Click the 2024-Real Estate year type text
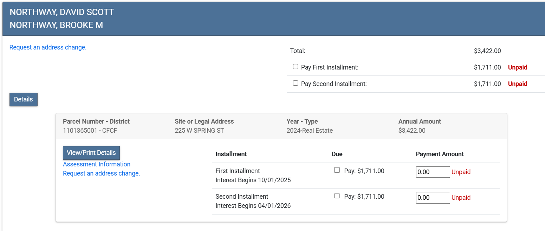The image size is (545, 231). tap(310, 131)
